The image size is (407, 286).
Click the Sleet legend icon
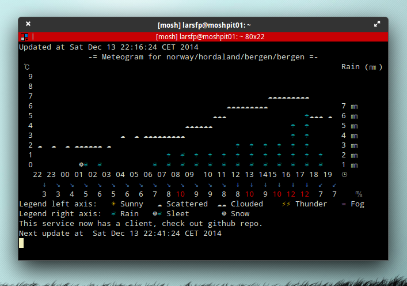pos(157,214)
